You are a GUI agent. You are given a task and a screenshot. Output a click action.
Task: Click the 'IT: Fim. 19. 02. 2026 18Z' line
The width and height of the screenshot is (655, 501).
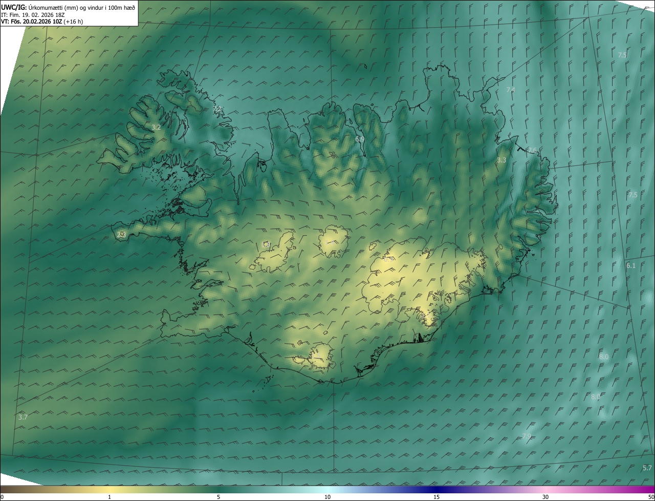coord(33,14)
